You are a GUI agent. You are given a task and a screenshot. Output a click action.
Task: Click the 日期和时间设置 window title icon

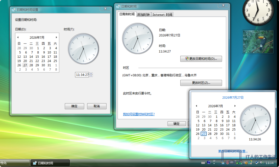(13, 10)
